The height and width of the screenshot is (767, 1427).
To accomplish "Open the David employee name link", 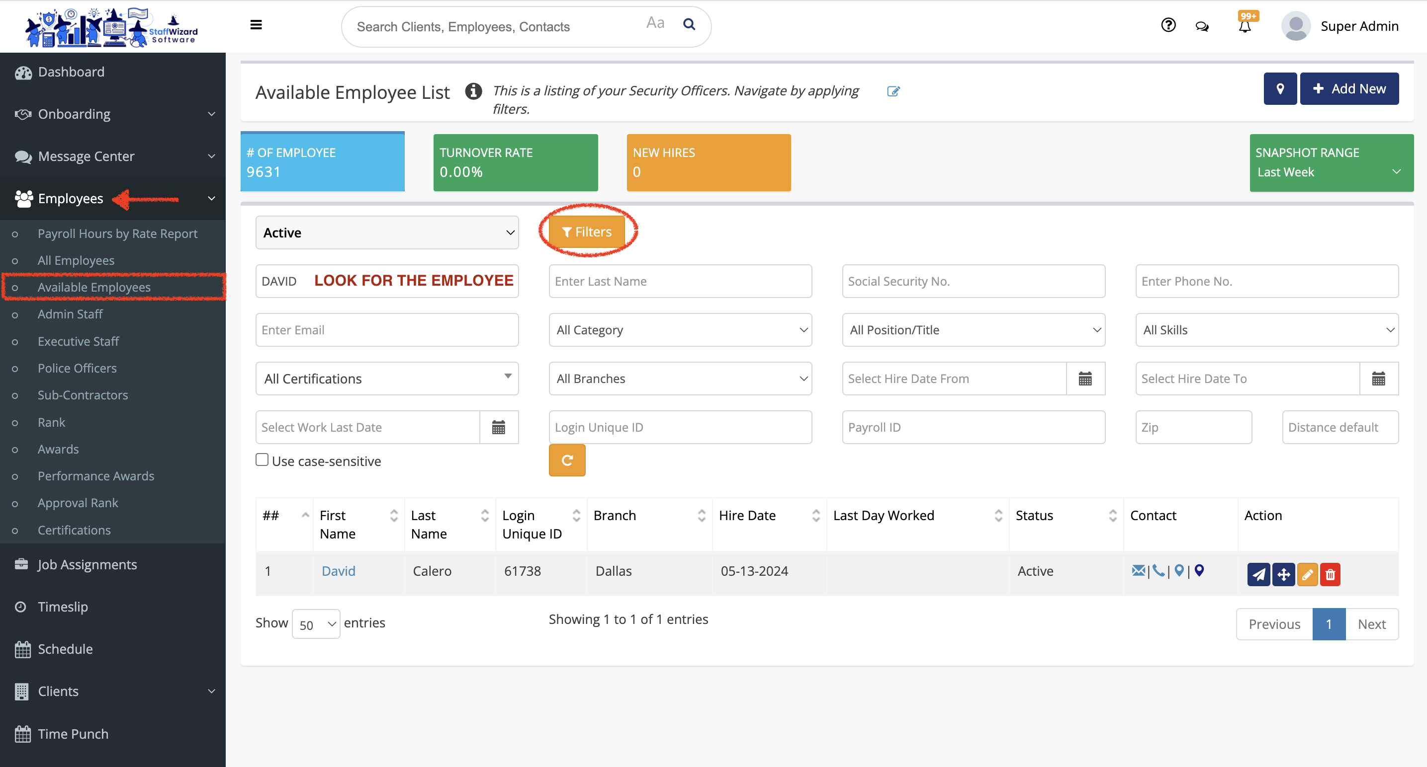I will [338, 571].
